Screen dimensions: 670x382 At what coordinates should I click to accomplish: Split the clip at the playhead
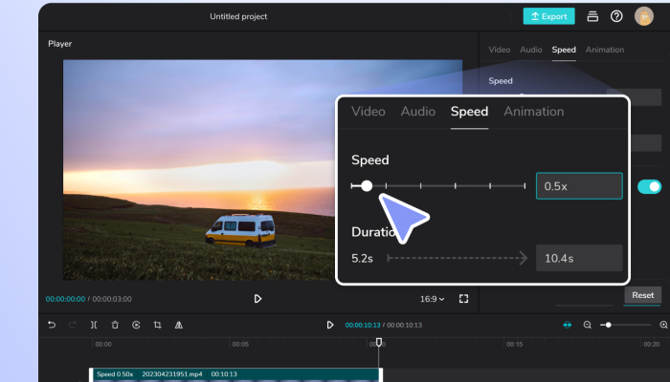click(x=94, y=325)
